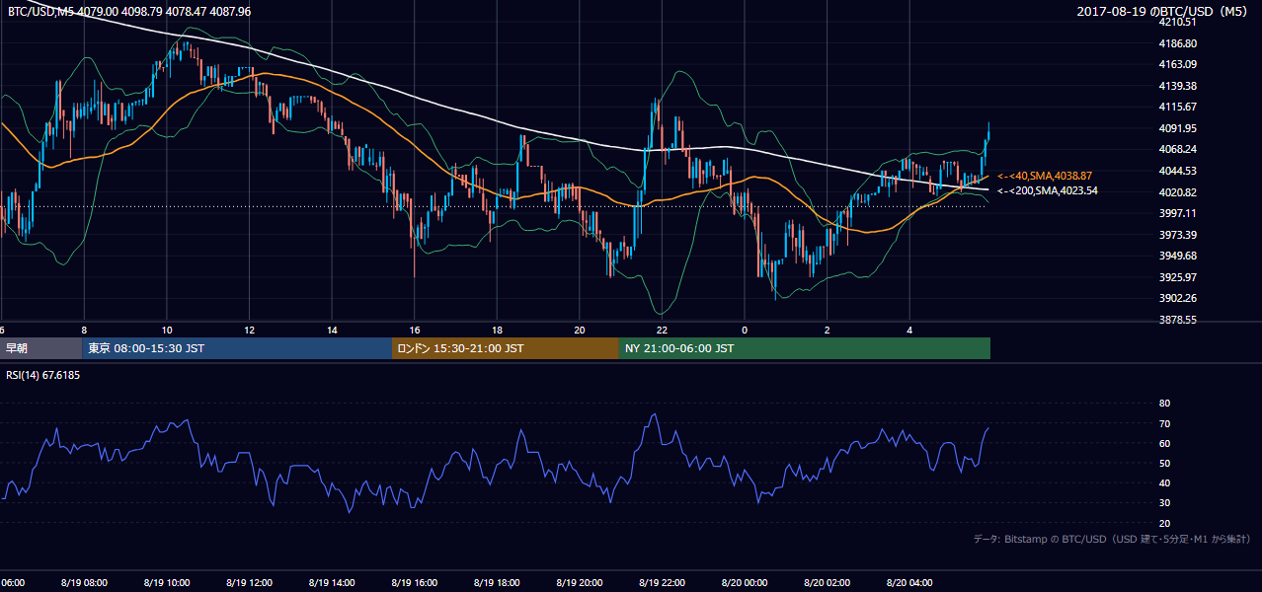Click the 8/20 00:00 date label
The width and height of the screenshot is (1262, 592).
tap(745, 583)
